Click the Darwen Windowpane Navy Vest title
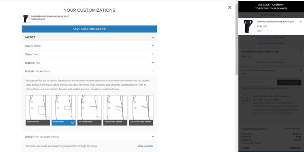Image resolution: width=304 pixels, height=152 pixels. 260,52
